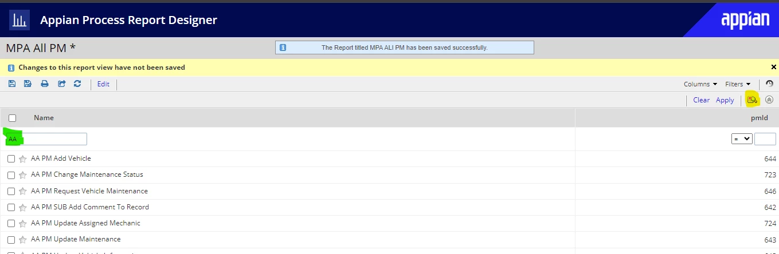
Task: Refresh the report with refresh icon
Action: [x=77, y=84]
